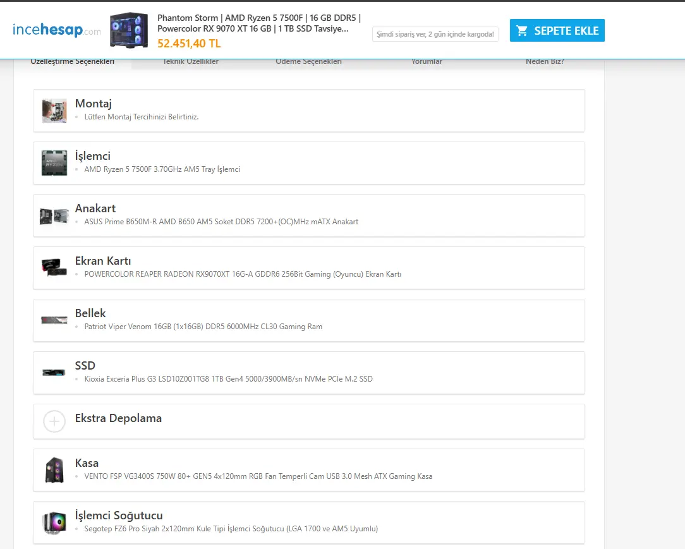
Task: Click the Kasa computer case icon
Action: (54, 470)
